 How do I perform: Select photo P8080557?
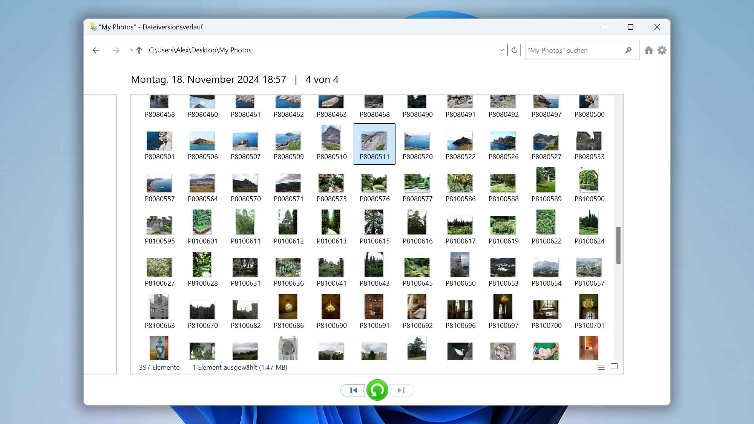(x=160, y=186)
